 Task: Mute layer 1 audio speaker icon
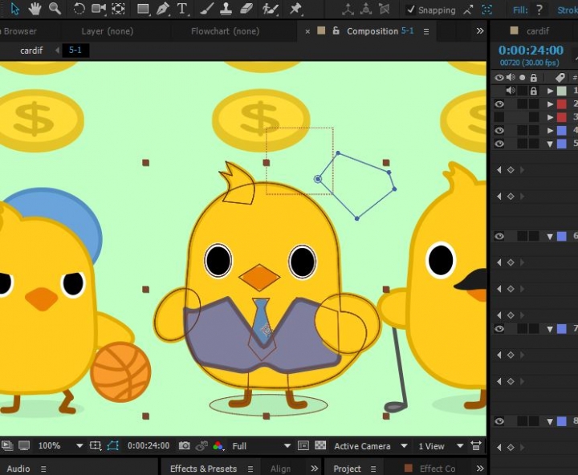point(511,91)
